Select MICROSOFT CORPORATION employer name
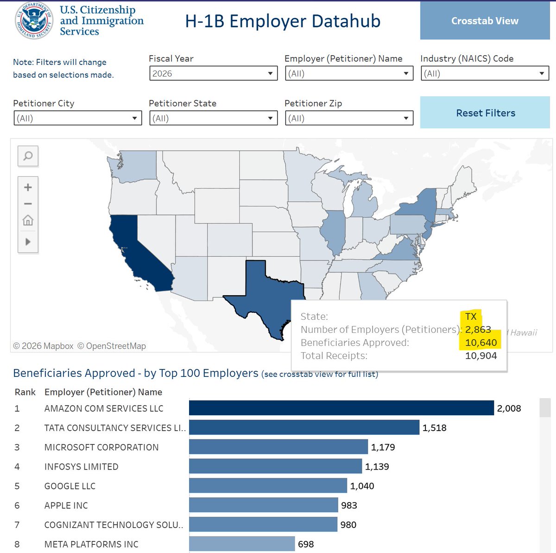The height and width of the screenshot is (553, 556). (x=101, y=447)
